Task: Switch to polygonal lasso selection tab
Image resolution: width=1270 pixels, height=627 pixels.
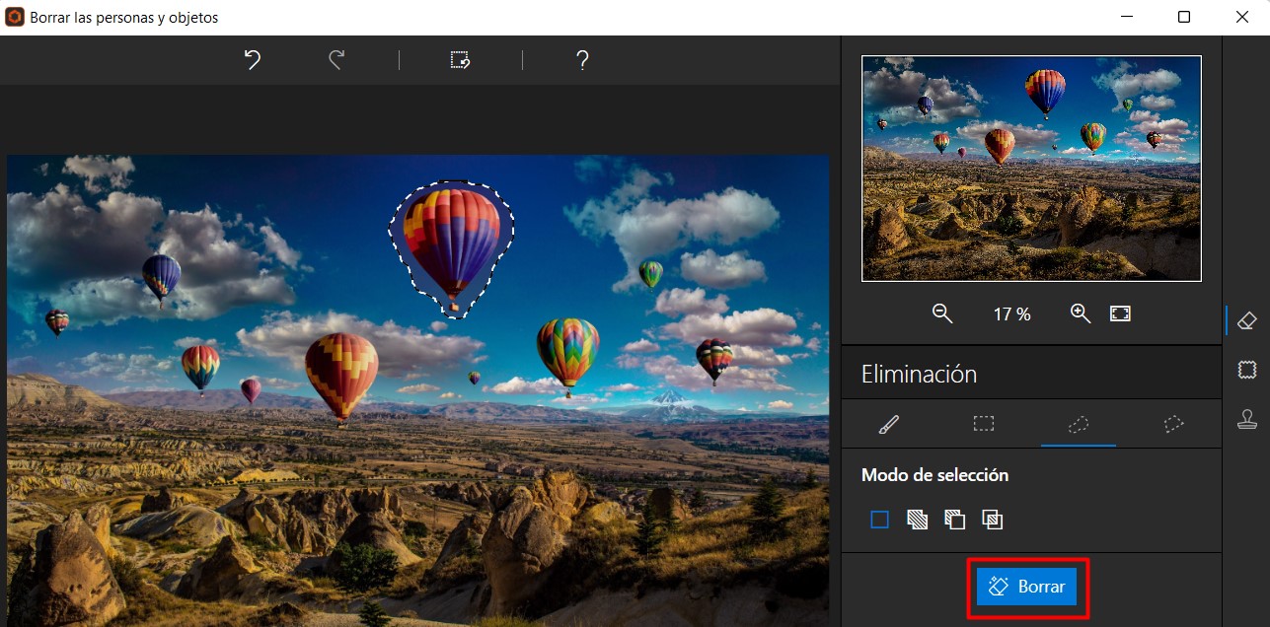Action: [x=1173, y=424]
